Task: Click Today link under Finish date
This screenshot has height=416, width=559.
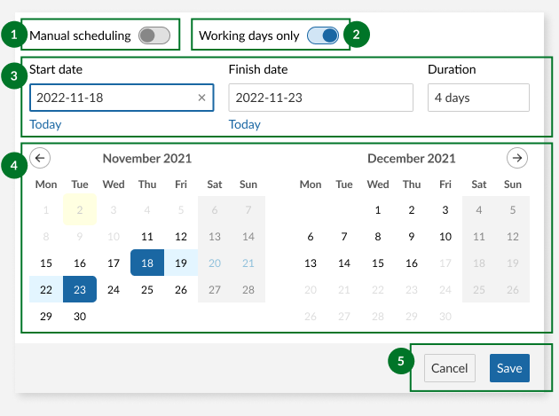Action: [245, 124]
